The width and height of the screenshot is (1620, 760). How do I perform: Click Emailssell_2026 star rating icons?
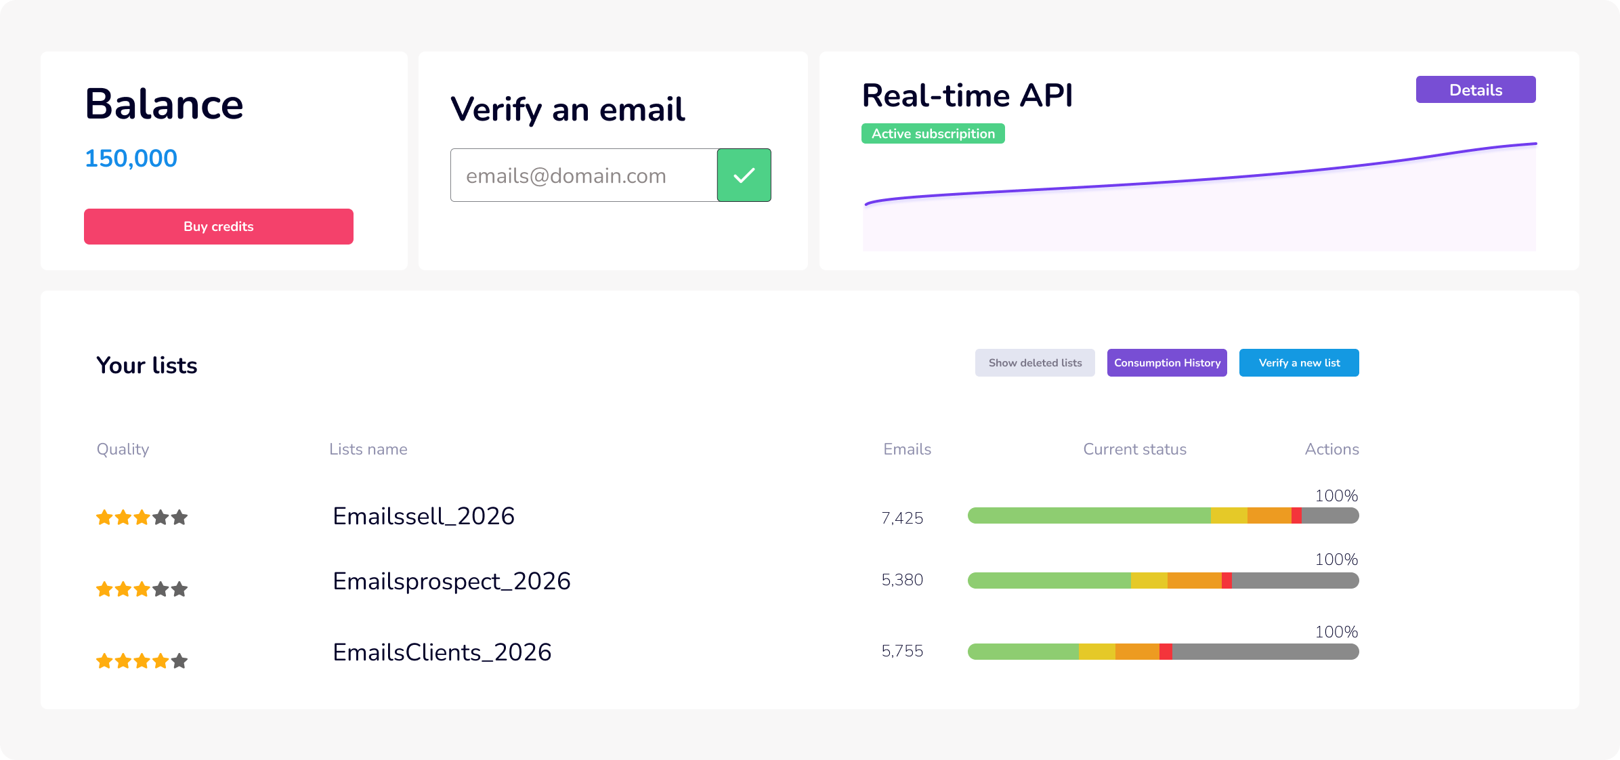142,518
